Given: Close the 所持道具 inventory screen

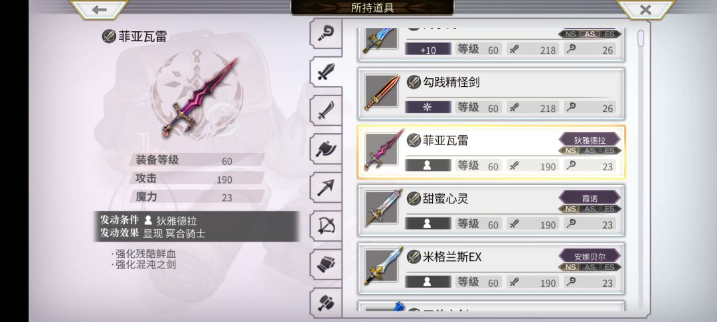Looking at the screenshot, I should pos(645,9).
